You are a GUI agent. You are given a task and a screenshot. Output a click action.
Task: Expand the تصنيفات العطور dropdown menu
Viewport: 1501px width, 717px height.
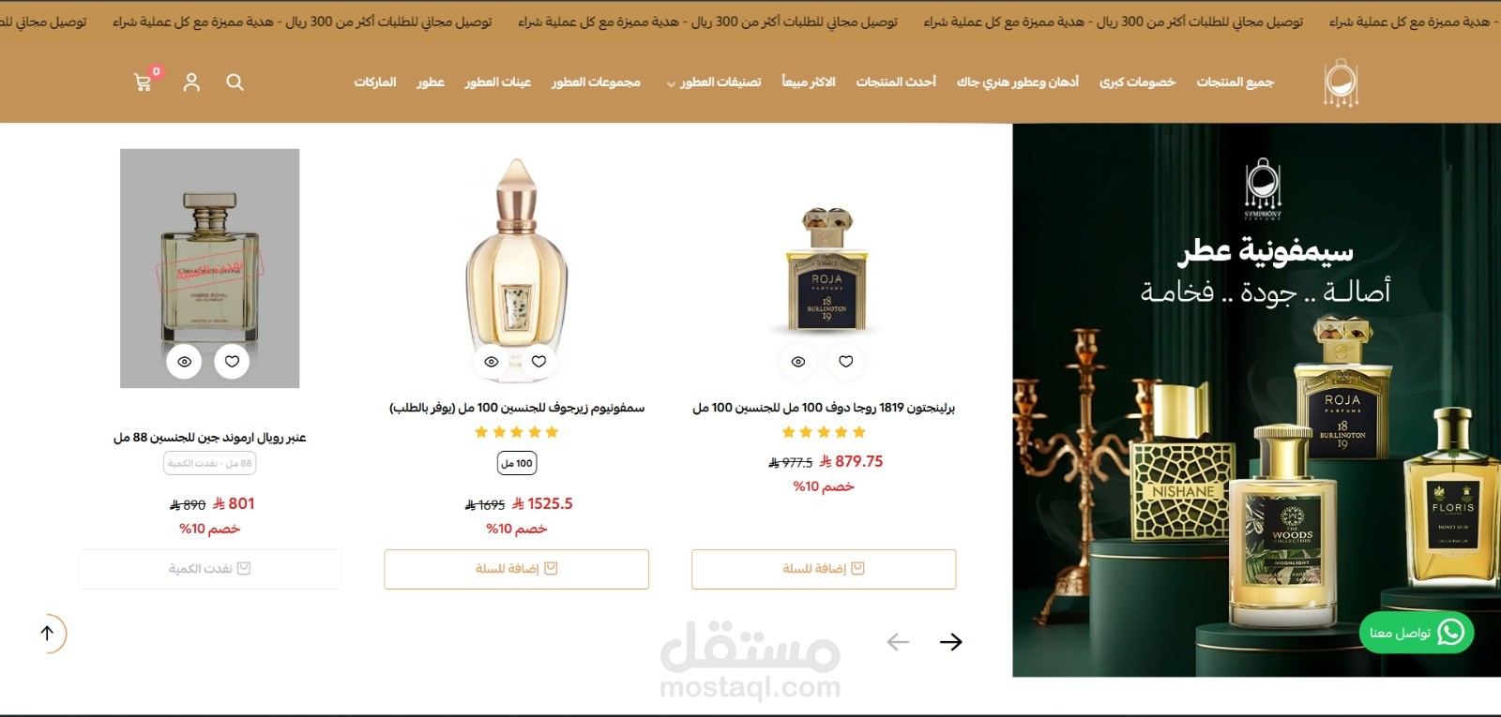(714, 82)
